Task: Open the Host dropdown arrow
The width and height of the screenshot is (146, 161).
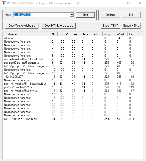Action: tap(72, 15)
